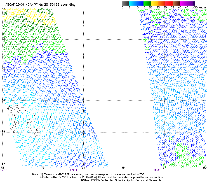Click the '78' longitude axis label
207x182 pixels.
point(43,168)
